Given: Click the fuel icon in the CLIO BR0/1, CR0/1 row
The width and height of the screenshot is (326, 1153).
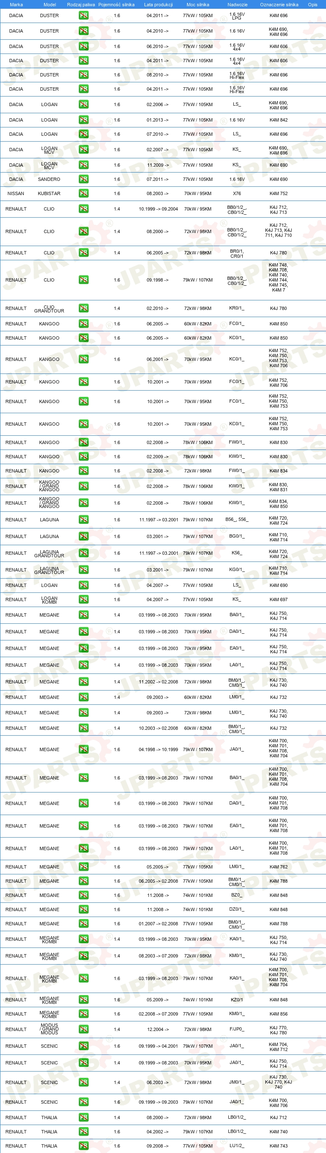Looking at the screenshot, I should pyautogui.click(x=83, y=253).
